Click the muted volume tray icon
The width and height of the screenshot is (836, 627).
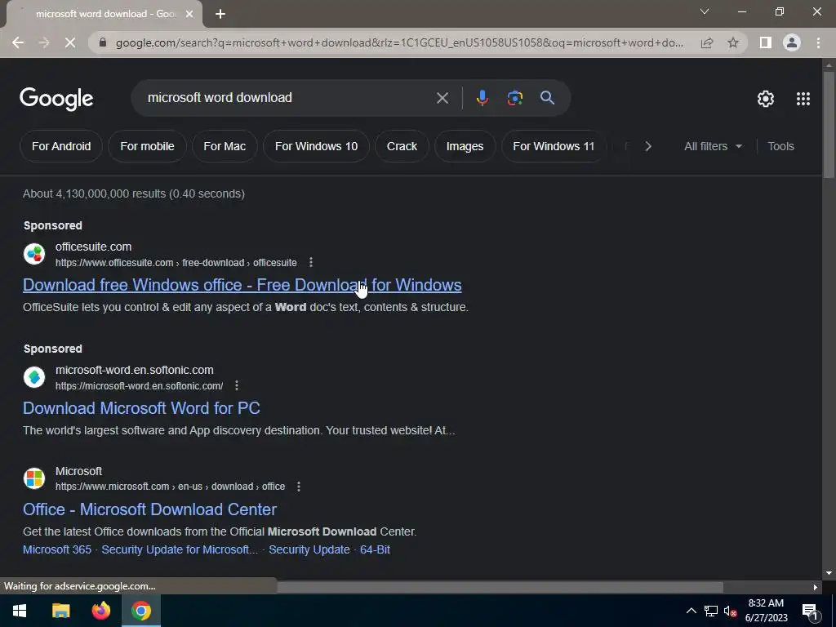coord(730,611)
